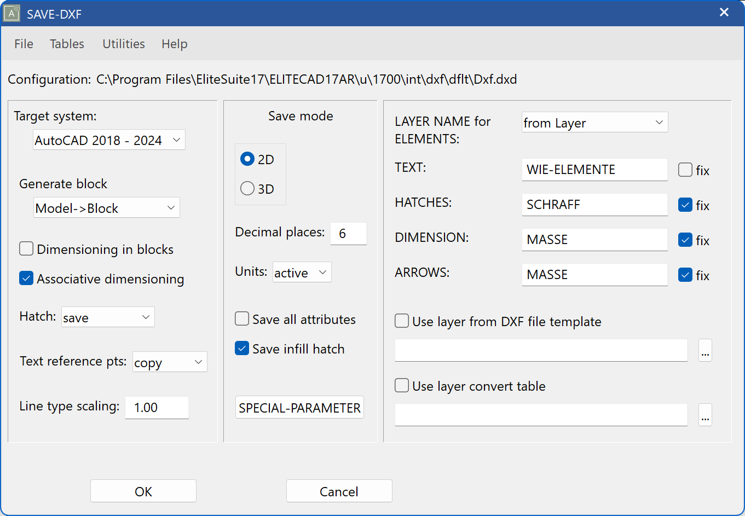The width and height of the screenshot is (745, 516).
Task: Enable Save all attributes
Action: pyautogui.click(x=241, y=318)
